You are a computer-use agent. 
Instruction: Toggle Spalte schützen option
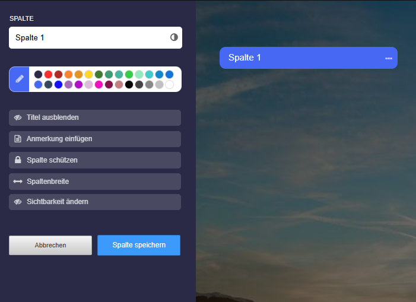tap(95, 160)
